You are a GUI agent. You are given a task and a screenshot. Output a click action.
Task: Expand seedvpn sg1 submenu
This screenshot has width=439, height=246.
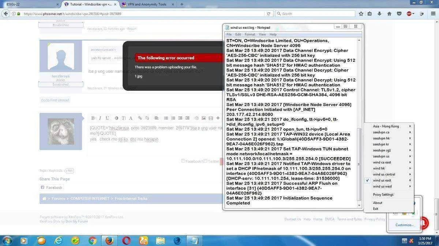(x=389, y=150)
